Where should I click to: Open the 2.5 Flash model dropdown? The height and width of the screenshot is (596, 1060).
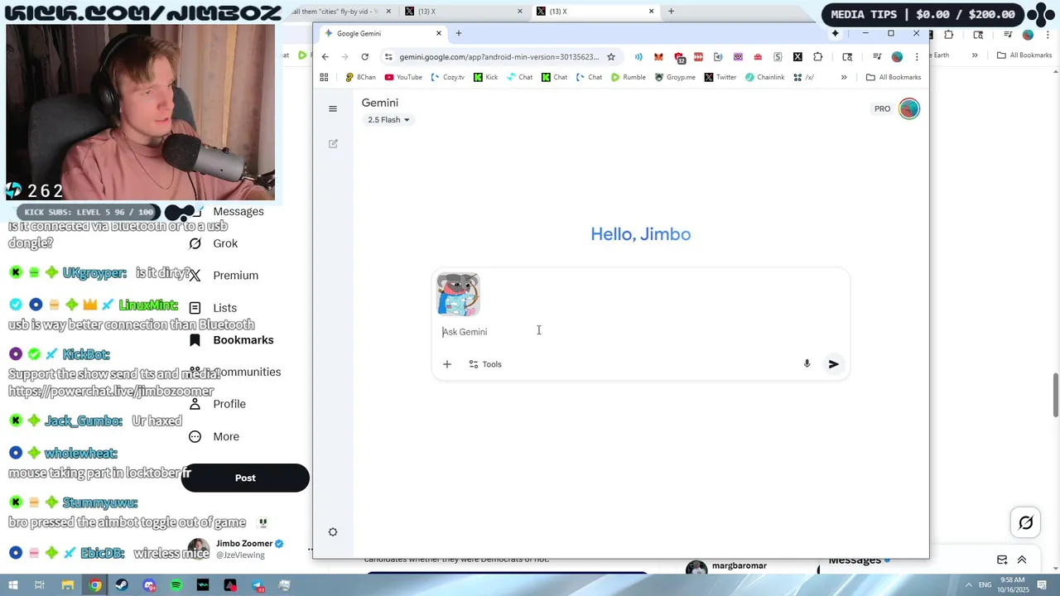388,120
